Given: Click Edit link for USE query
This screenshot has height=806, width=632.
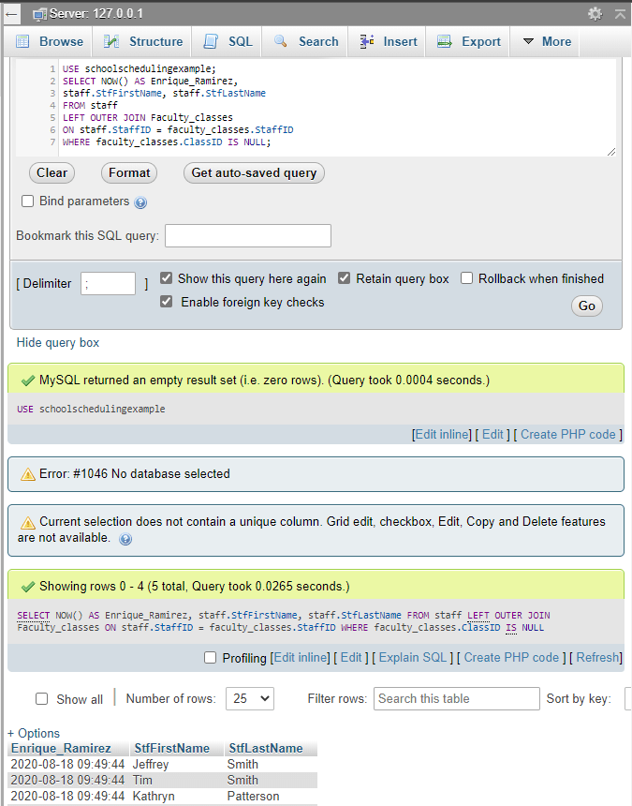Looking at the screenshot, I should (492, 434).
